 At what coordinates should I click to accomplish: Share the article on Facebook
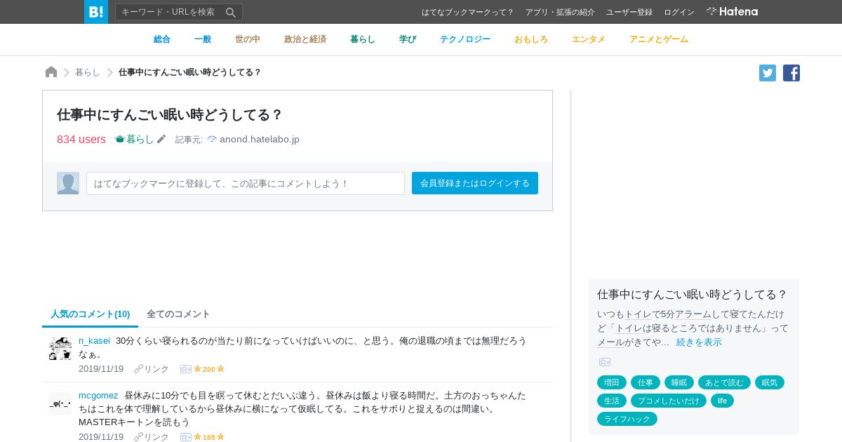(x=791, y=73)
